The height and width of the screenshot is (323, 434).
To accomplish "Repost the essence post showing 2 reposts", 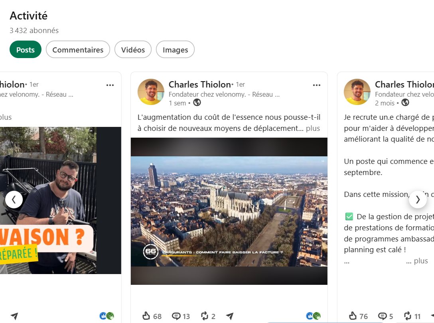I will coord(208,316).
